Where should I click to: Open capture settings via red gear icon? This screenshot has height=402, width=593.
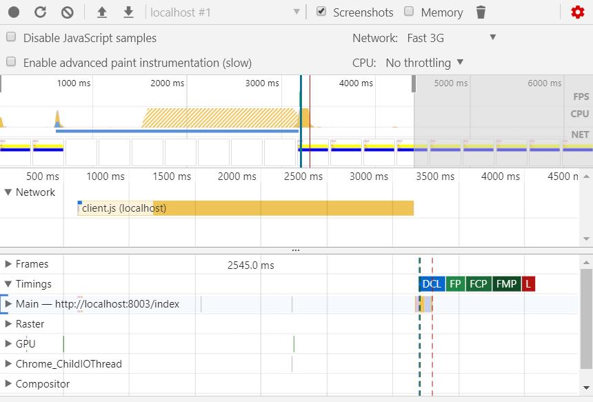(578, 12)
